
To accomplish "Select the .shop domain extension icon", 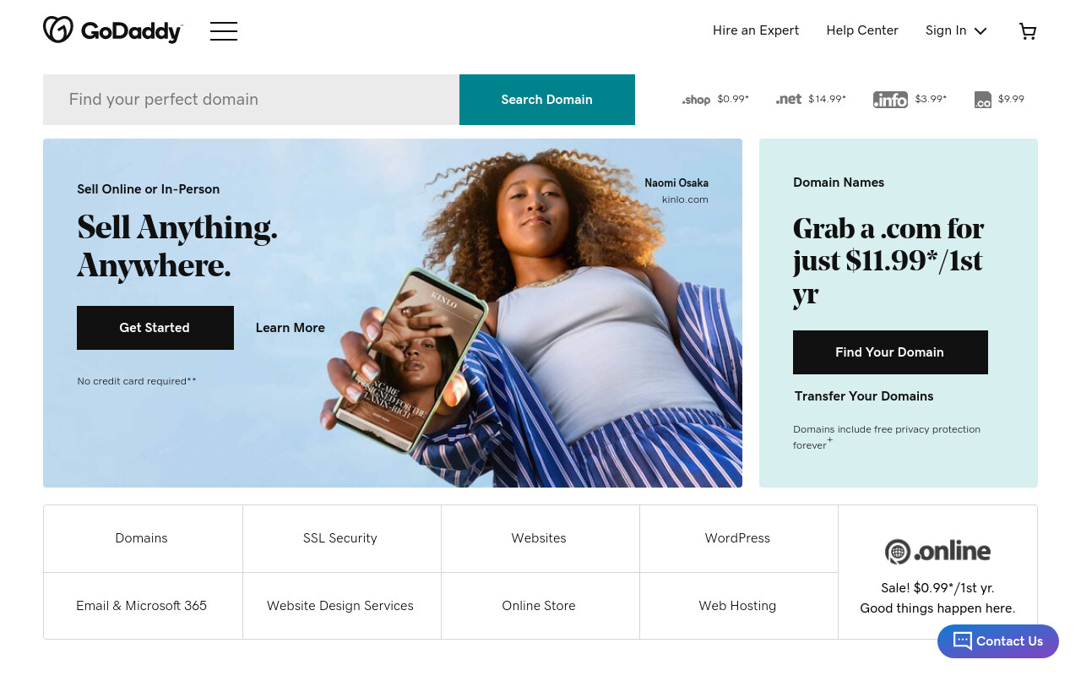I will click(x=696, y=100).
